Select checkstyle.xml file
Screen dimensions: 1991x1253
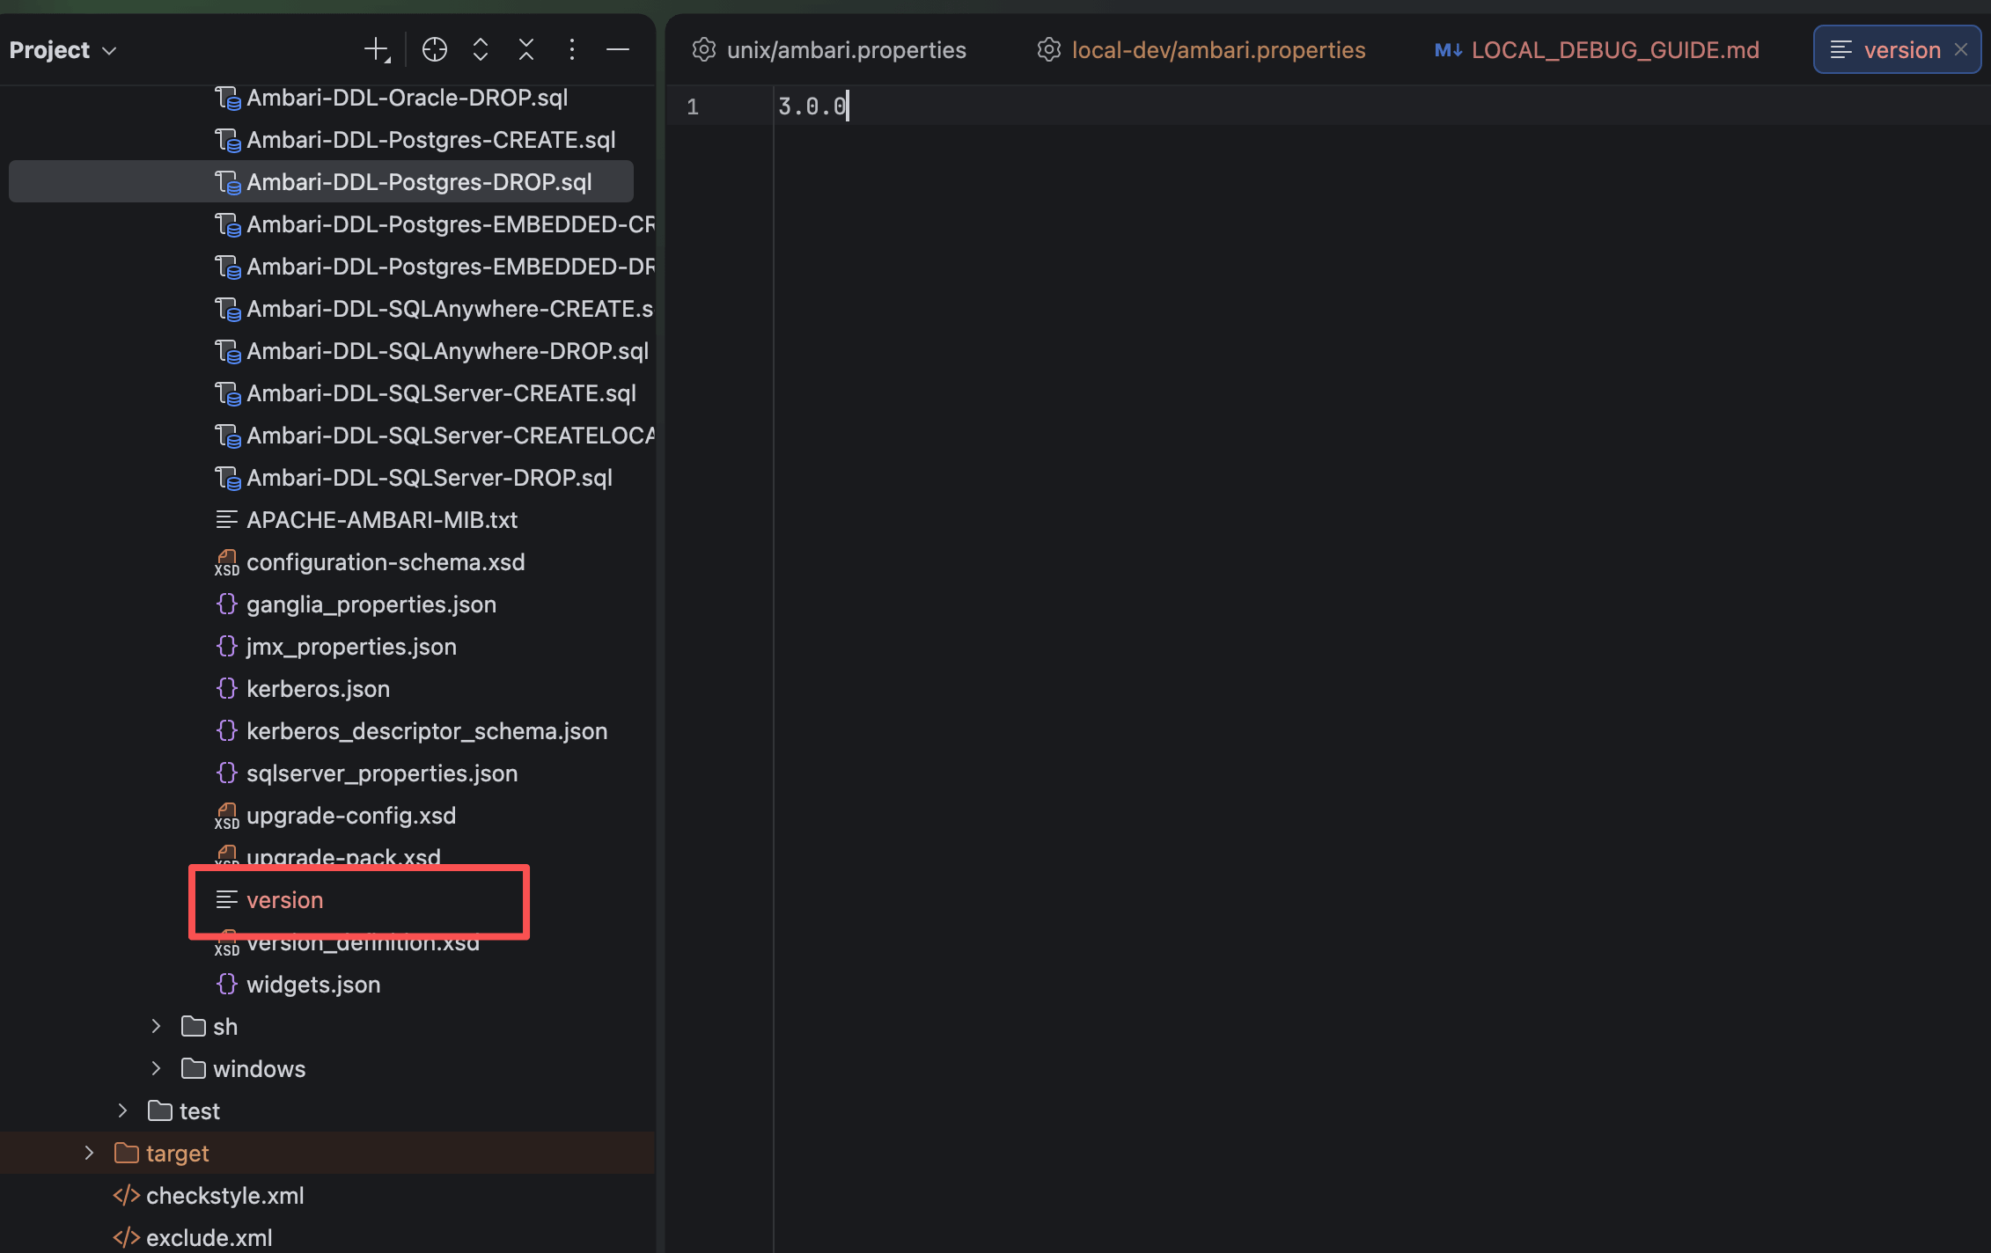(x=224, y=1196)
